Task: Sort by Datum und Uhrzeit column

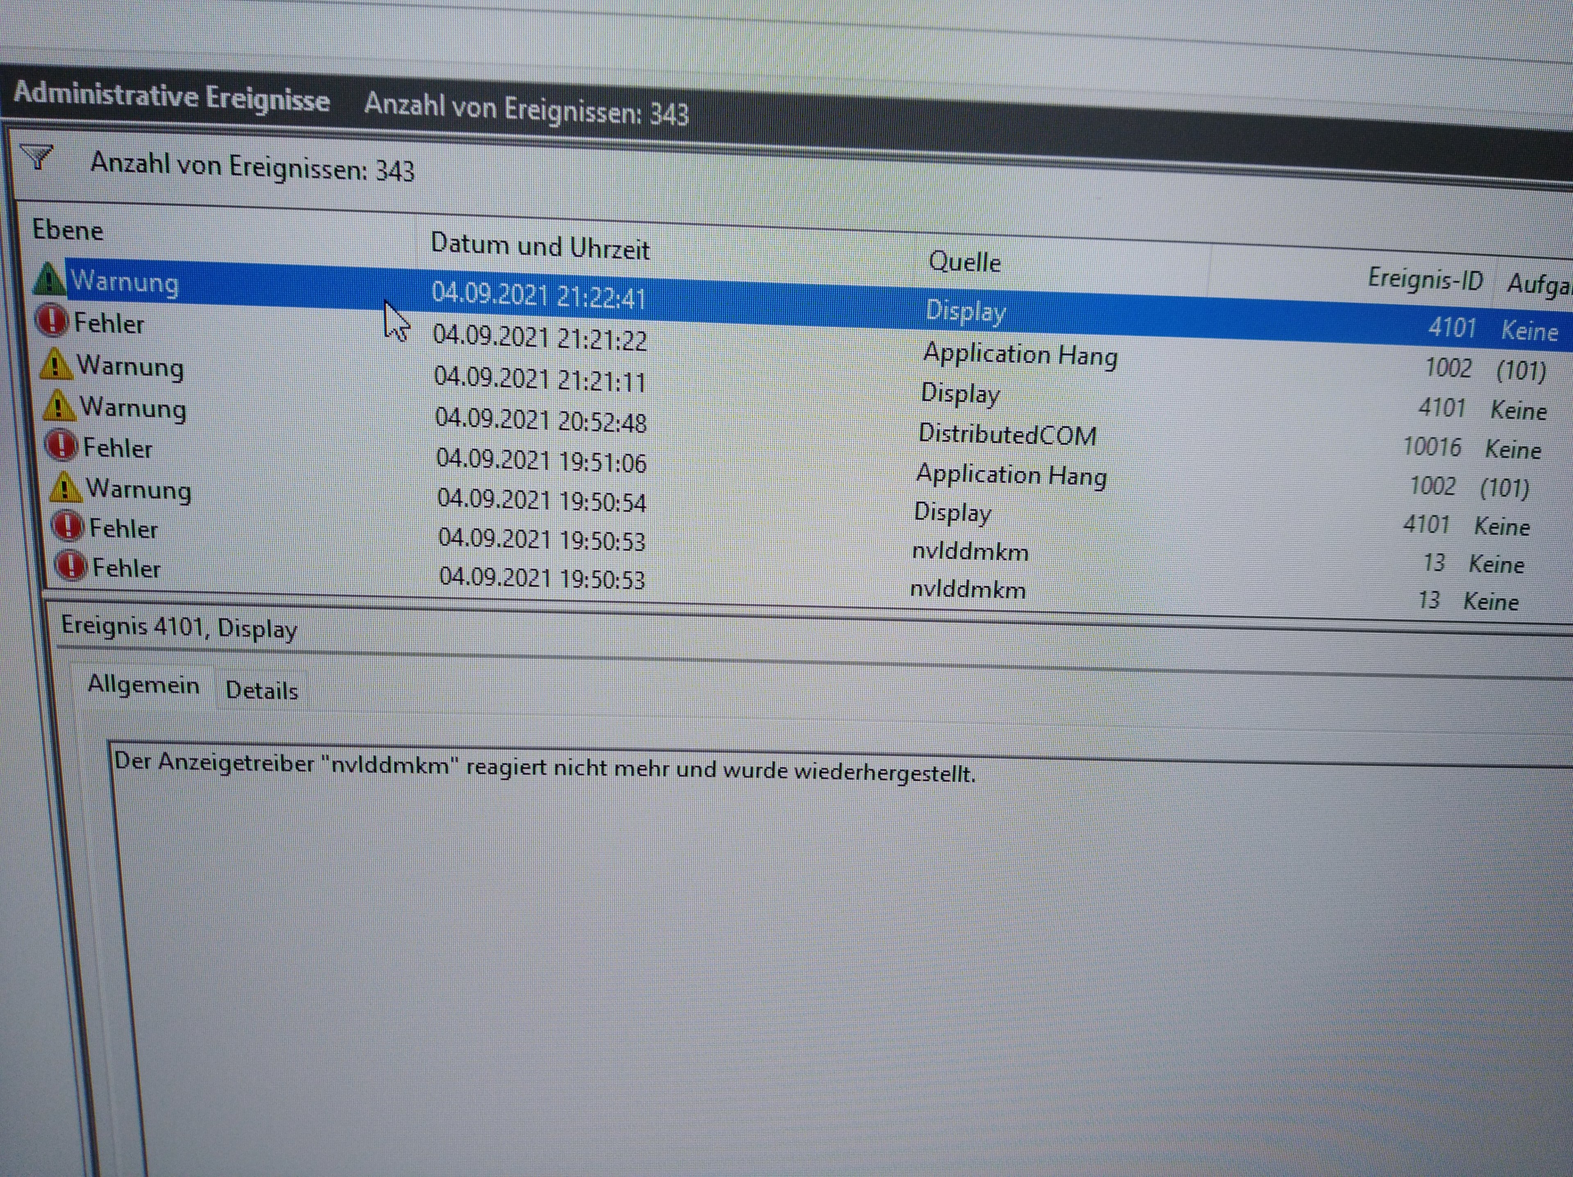Action: coord(540,247)
